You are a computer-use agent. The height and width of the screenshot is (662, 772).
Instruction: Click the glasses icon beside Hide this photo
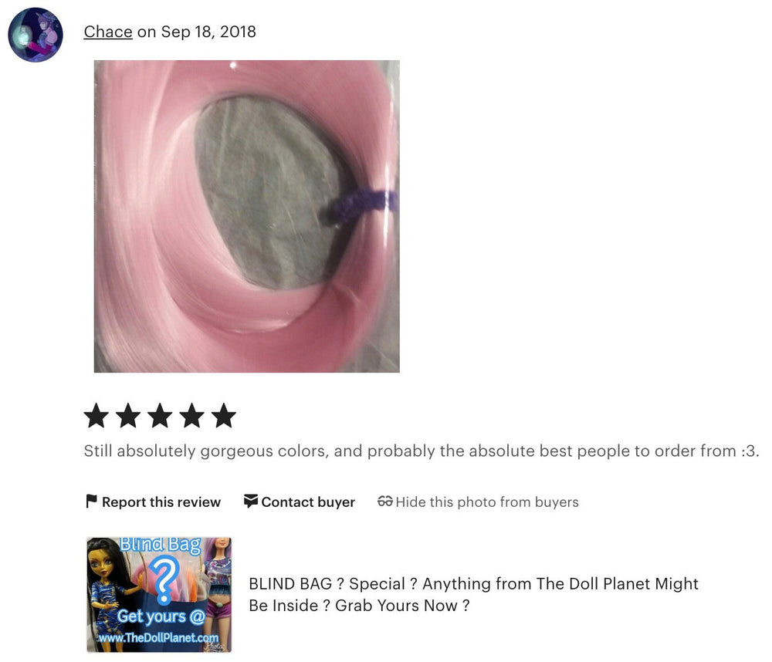point(385,501)
